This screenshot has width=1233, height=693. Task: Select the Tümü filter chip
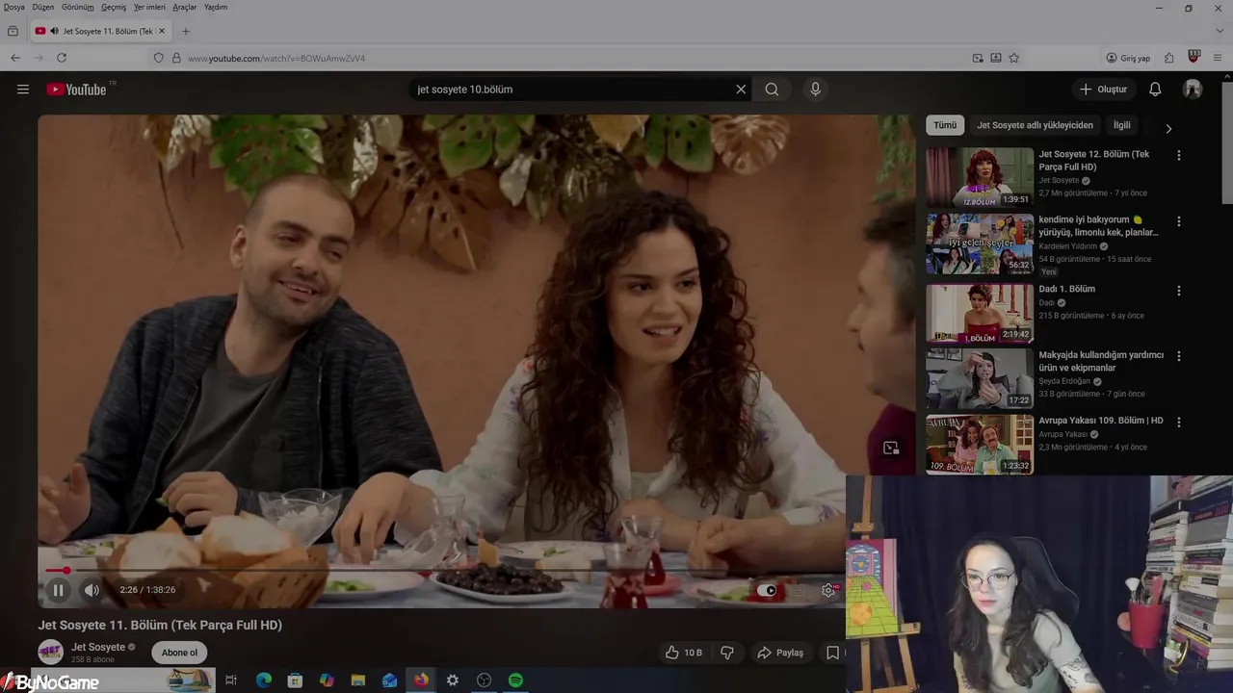click(945, 125)
